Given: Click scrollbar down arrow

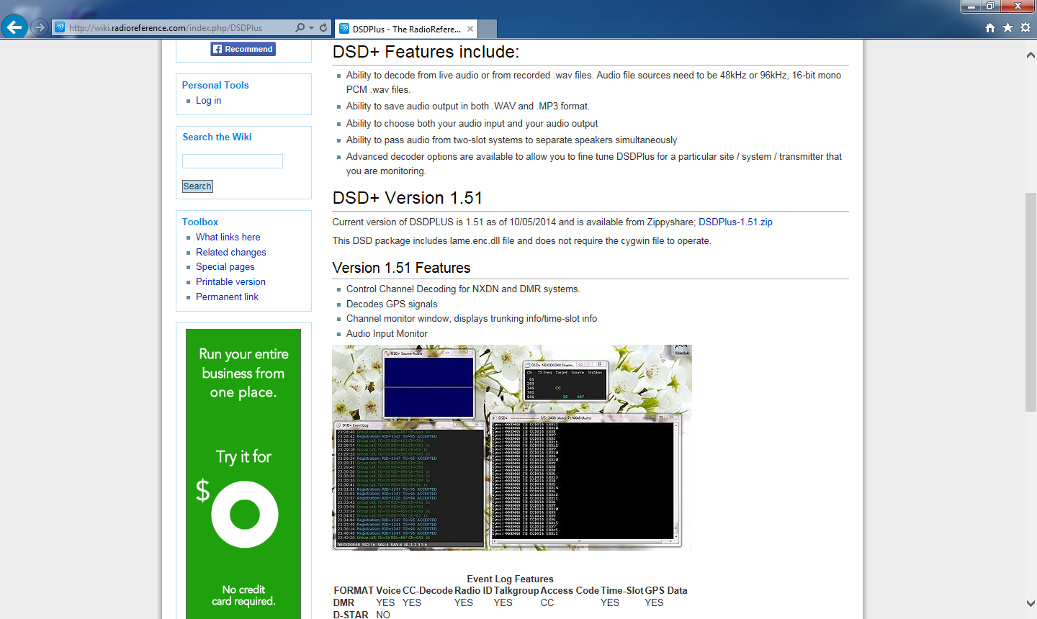Looking at the screenshot, I should [1031, 604].
